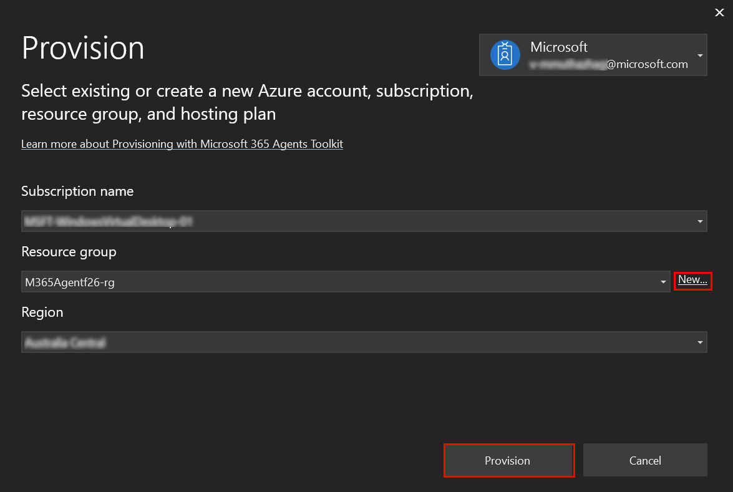Screen dimensions: 733x492
Task: Expand the Subscription name dropdown arrow
Action: (700, 221)
